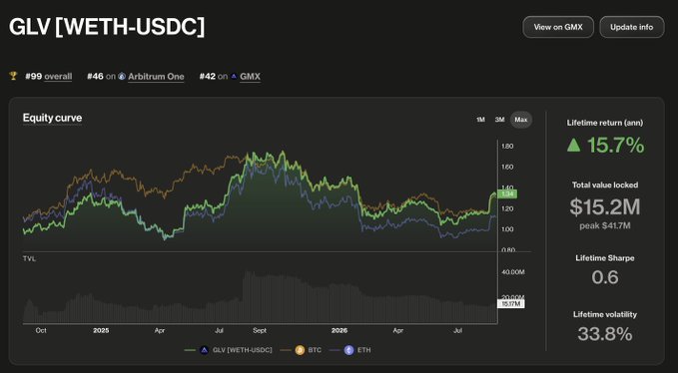Click the #46 rank number
The width and height of the screenshot is (678, 373).
tap(95, 77)
